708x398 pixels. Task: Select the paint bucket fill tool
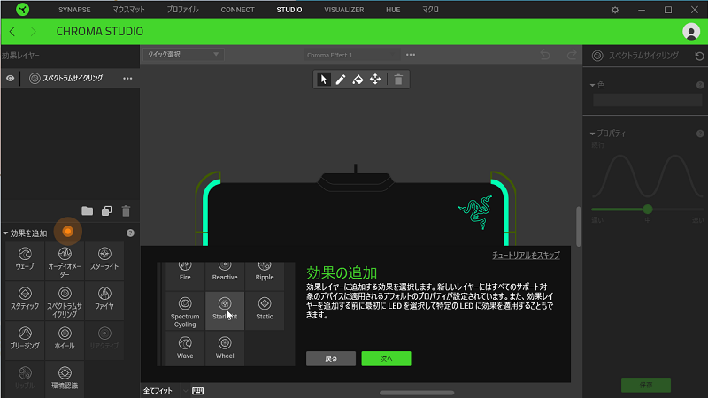(x=358, y=80)
